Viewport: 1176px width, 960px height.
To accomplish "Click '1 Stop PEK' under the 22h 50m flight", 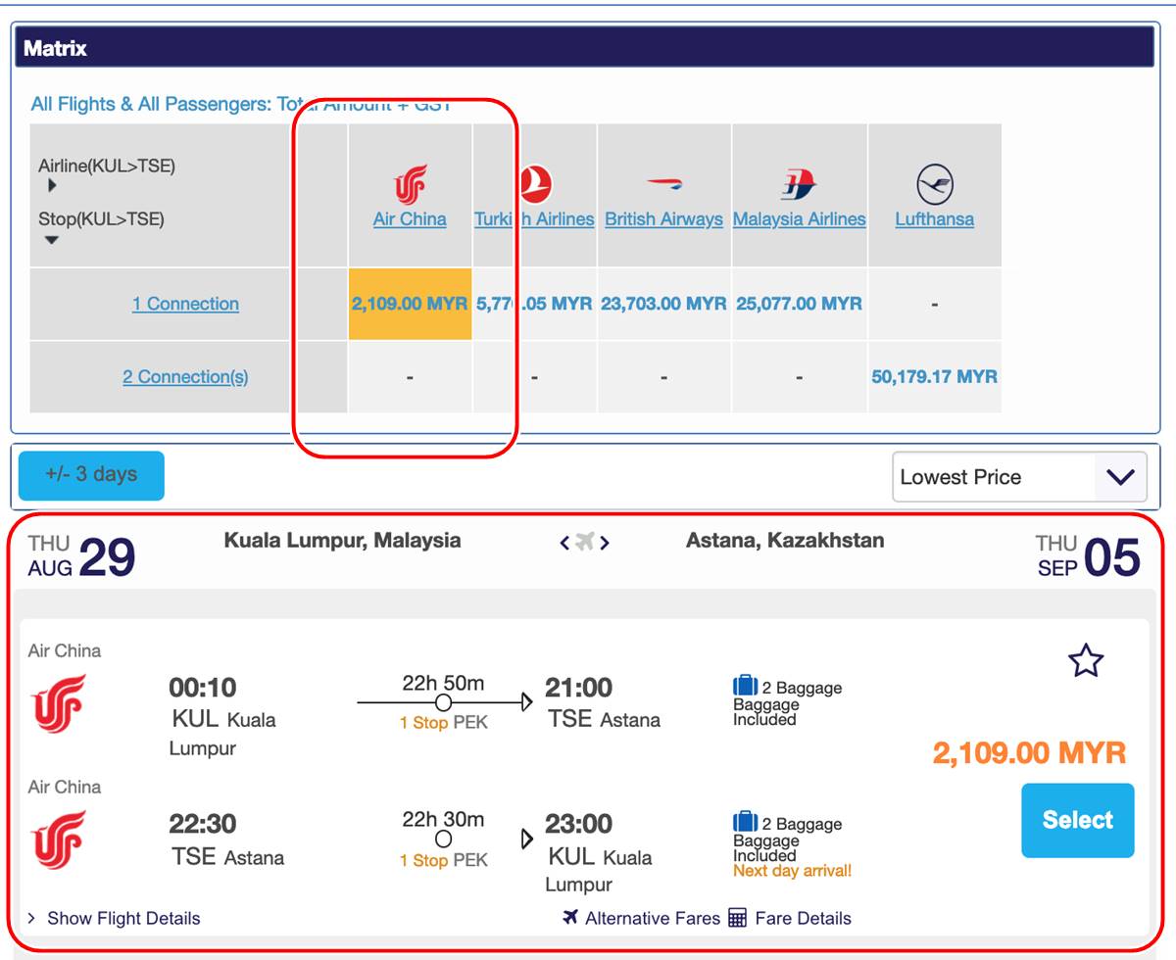I will coord(443,723).
